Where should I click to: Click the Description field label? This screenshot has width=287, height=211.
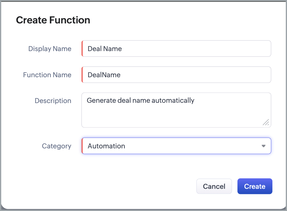click(x=53, y=101)
